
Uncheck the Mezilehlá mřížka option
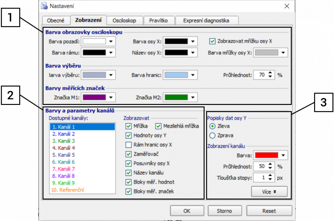[x=159, y=126]
